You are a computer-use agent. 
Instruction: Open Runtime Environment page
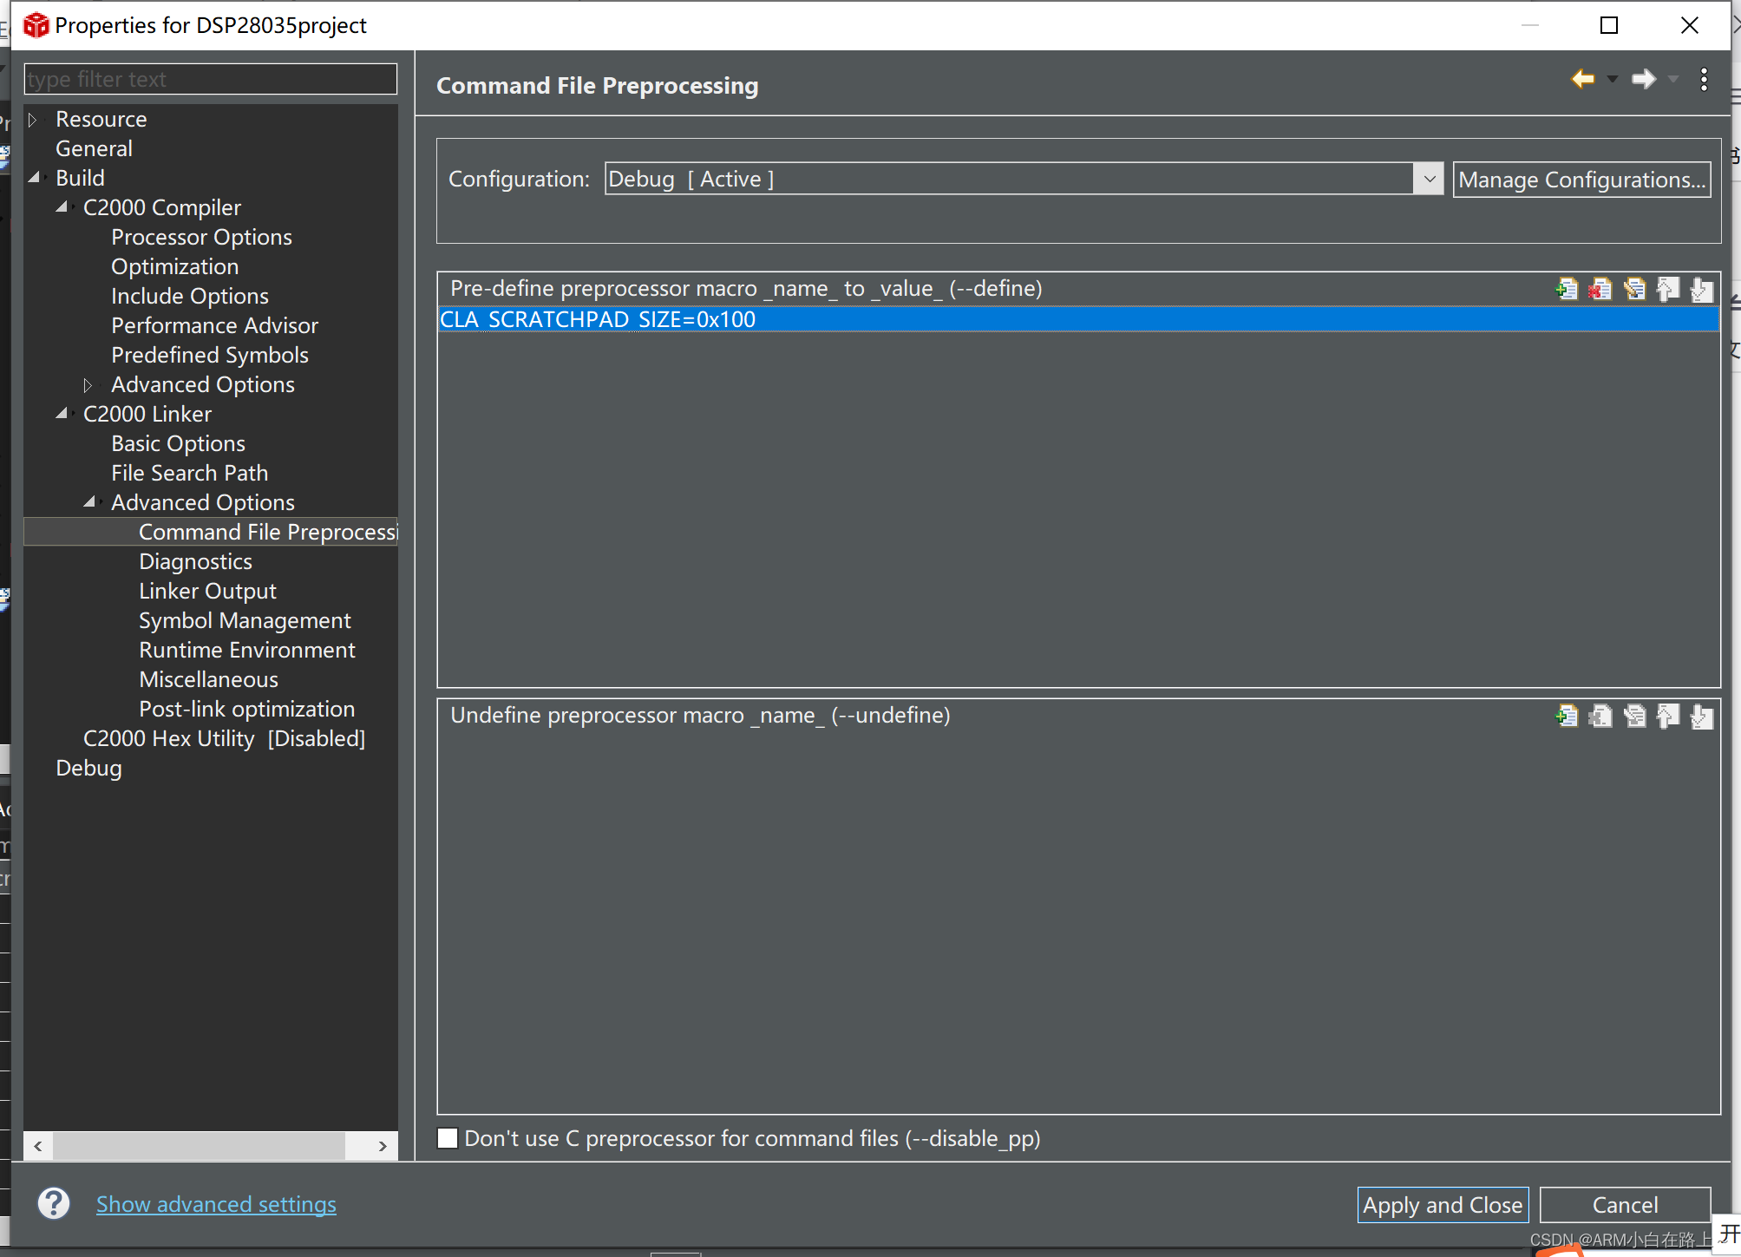[x=247, y=650]
